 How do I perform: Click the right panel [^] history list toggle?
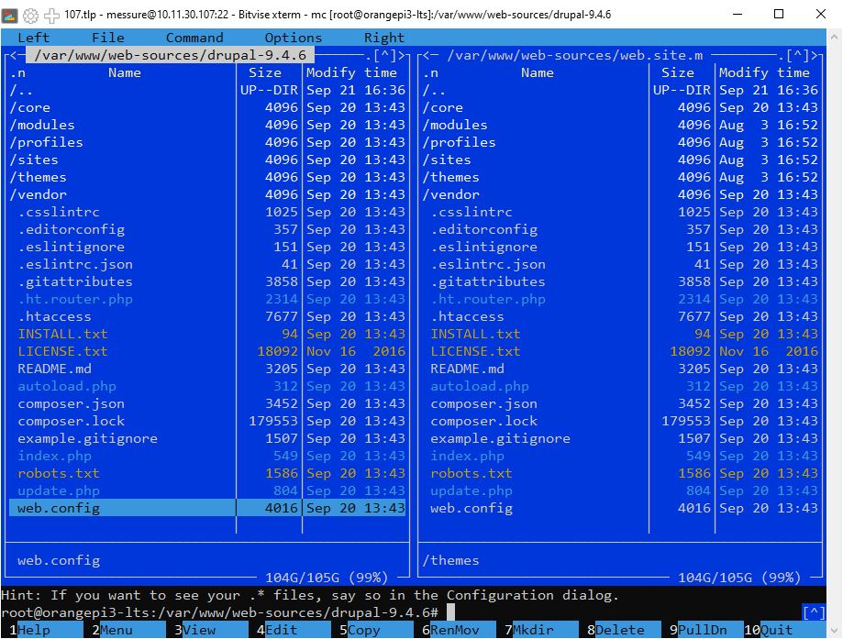(x=797, y=55)
